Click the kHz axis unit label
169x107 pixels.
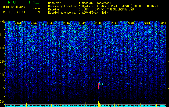(2, 22)
